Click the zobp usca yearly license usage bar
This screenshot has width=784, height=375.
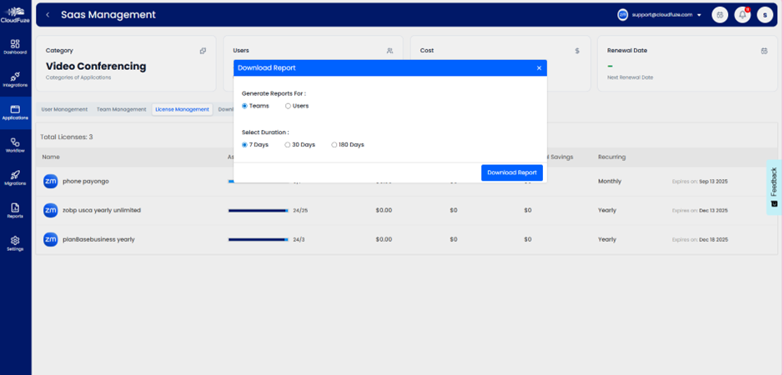[x=258, y=211]
